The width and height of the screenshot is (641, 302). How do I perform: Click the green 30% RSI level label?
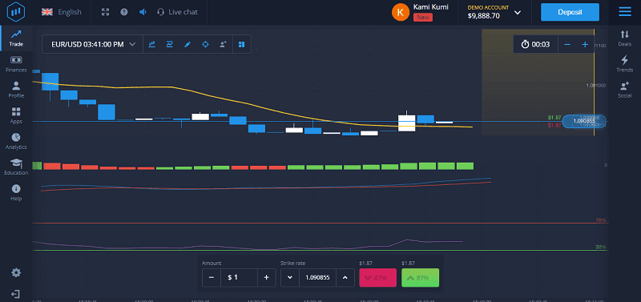coord(600,248)
